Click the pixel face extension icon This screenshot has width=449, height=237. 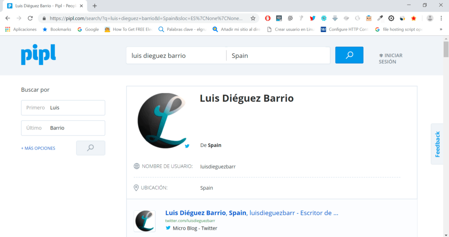click(x=368, y=18)
